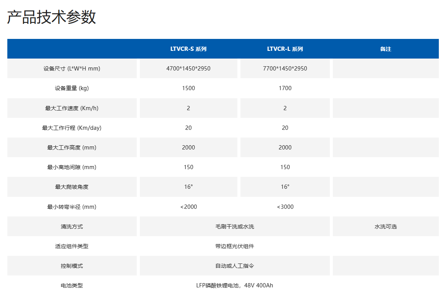Screen dimensions: 440x292
Task: Click the 设备尺寸 (L*W*H mm) row label
Action: (72, 69)
